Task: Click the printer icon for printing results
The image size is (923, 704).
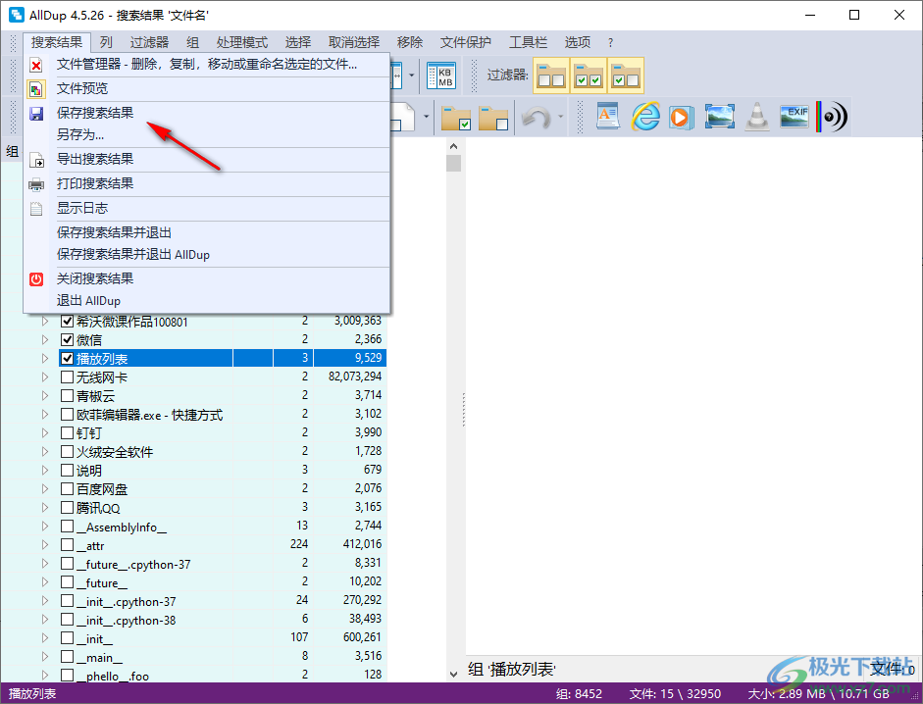Action: point(36,184)
